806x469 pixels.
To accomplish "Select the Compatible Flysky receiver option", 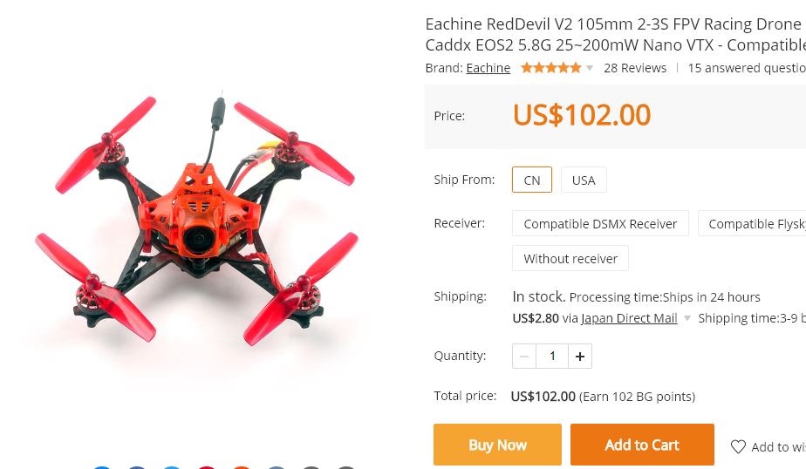I will (x=752, y=223).
